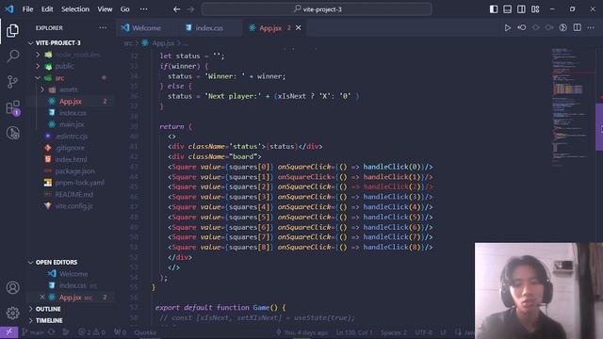Image resolution: width=603 pixels, height=339 pixels.
Task: Open the Manage settings gear
Action: pyautogui.click(x=12, y=313)
